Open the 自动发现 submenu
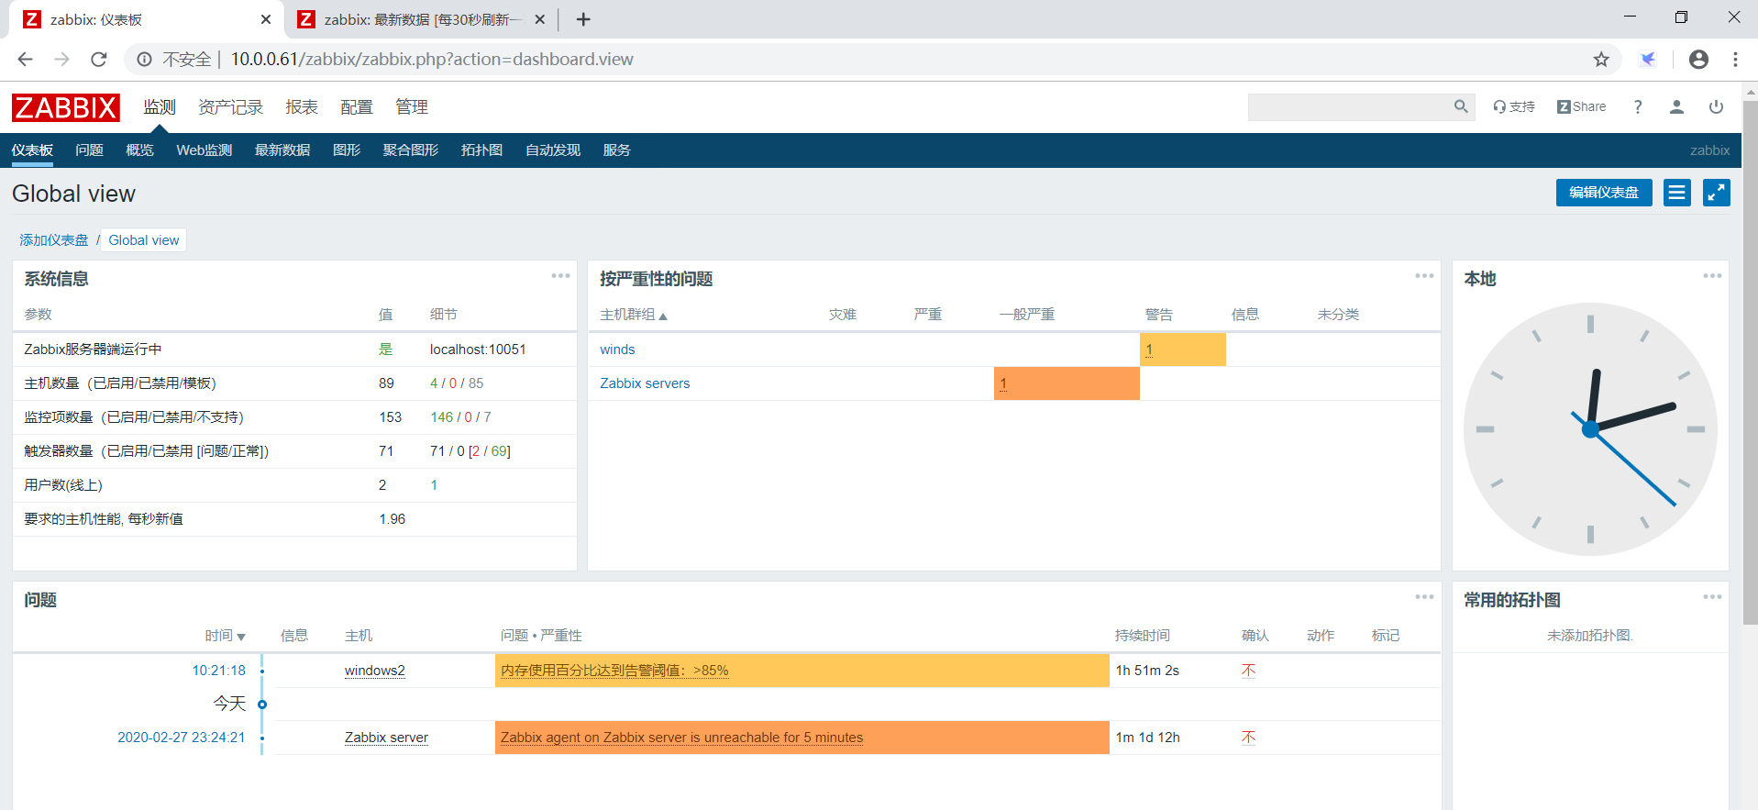This screenshot has width=1758, height=810. click(x=553, y=150)
